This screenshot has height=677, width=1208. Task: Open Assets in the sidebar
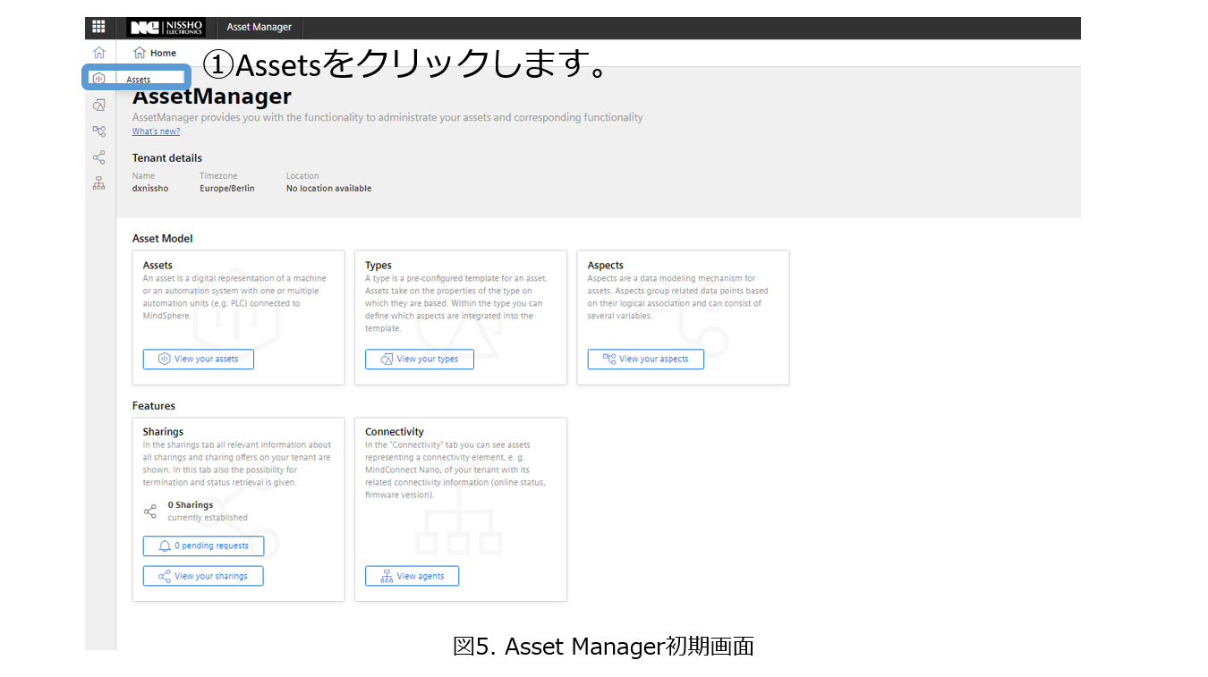[139, 79]
